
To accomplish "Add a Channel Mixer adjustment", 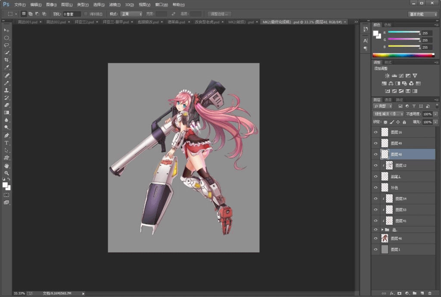I will (x=411, y=83).
